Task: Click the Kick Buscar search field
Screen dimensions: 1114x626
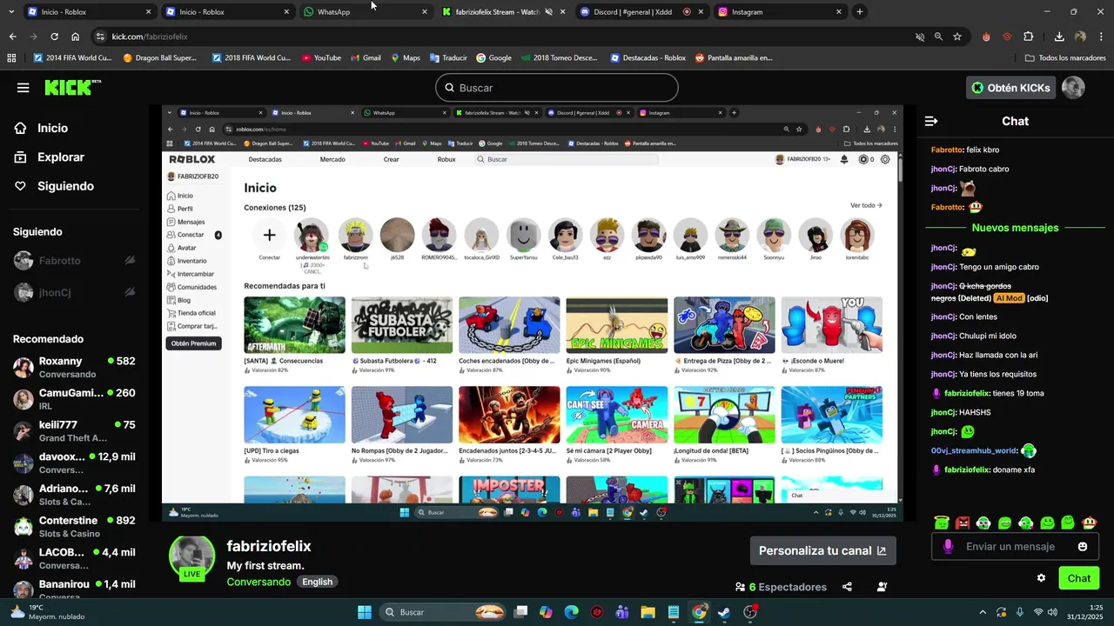Action: (x=557, y=88)
